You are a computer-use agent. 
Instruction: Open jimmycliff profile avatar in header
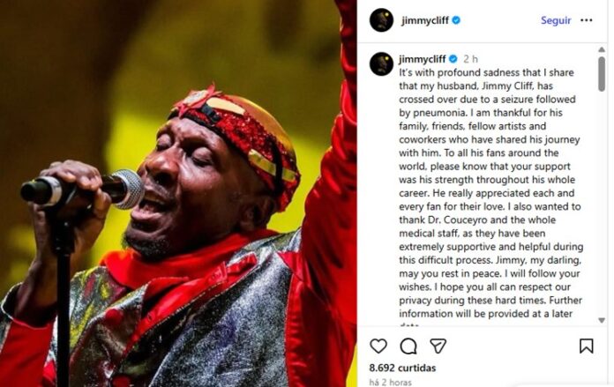point(381,20)
